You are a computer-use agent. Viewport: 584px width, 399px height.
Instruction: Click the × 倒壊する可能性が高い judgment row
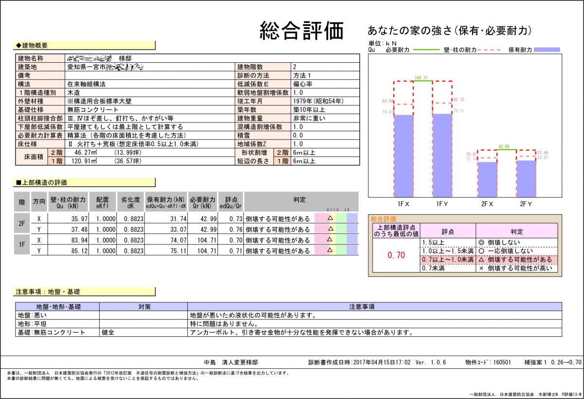pos(515,268)
